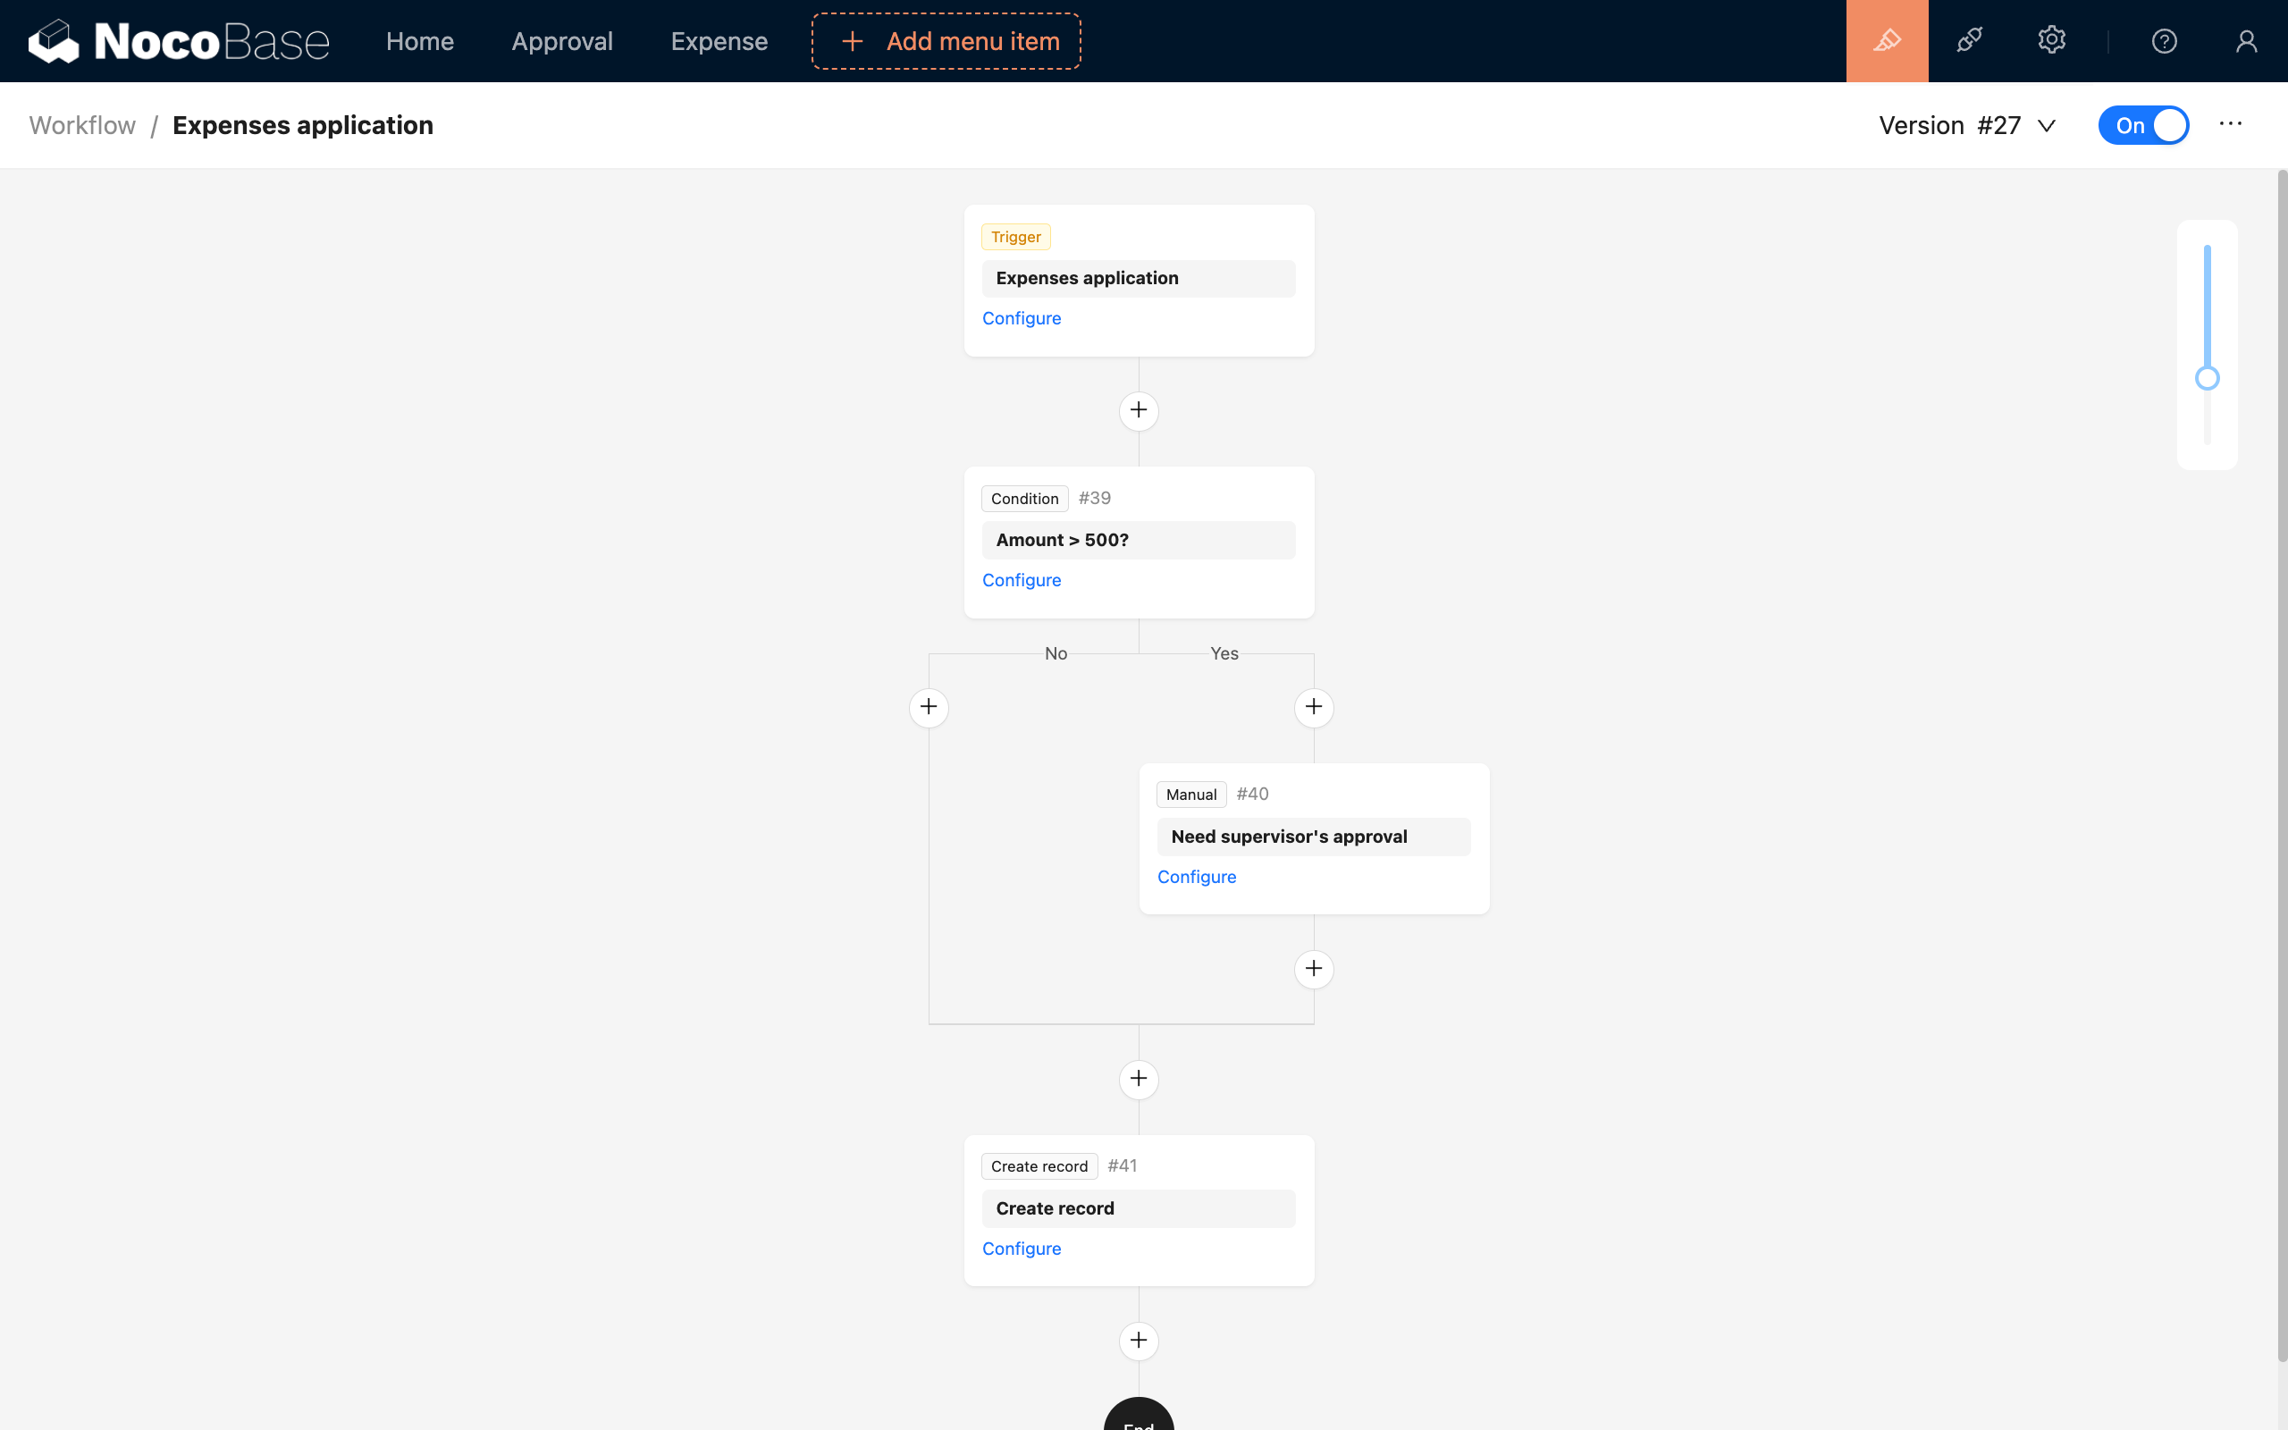Open the plugin manager (plug icon)
Image resolution: width=2288 pixels, height=1430 pixels.
[x=1971, y=39]
